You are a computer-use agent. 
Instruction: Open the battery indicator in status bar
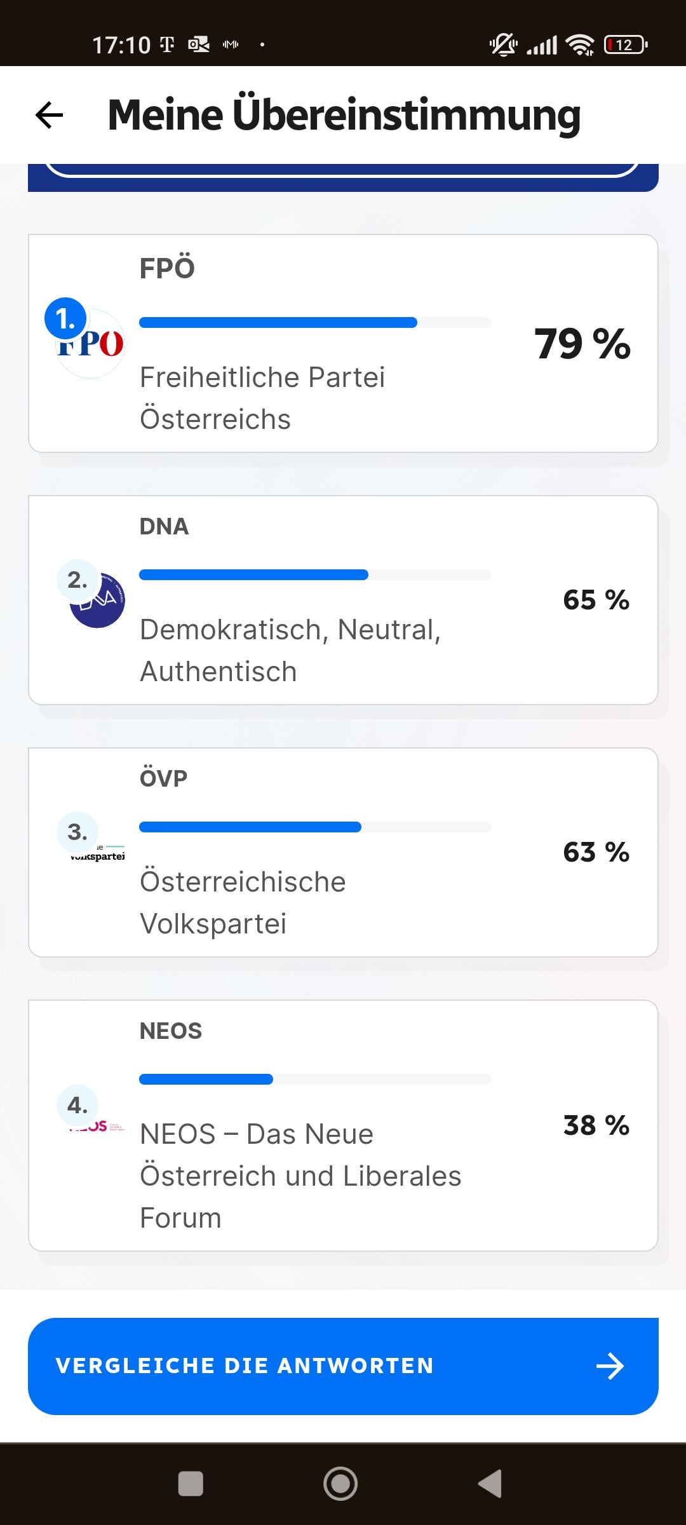coord(626,44)
